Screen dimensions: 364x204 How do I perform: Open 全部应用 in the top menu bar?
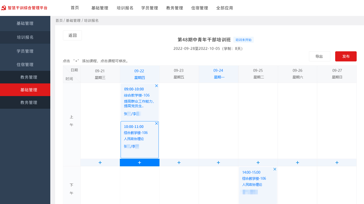224,8
